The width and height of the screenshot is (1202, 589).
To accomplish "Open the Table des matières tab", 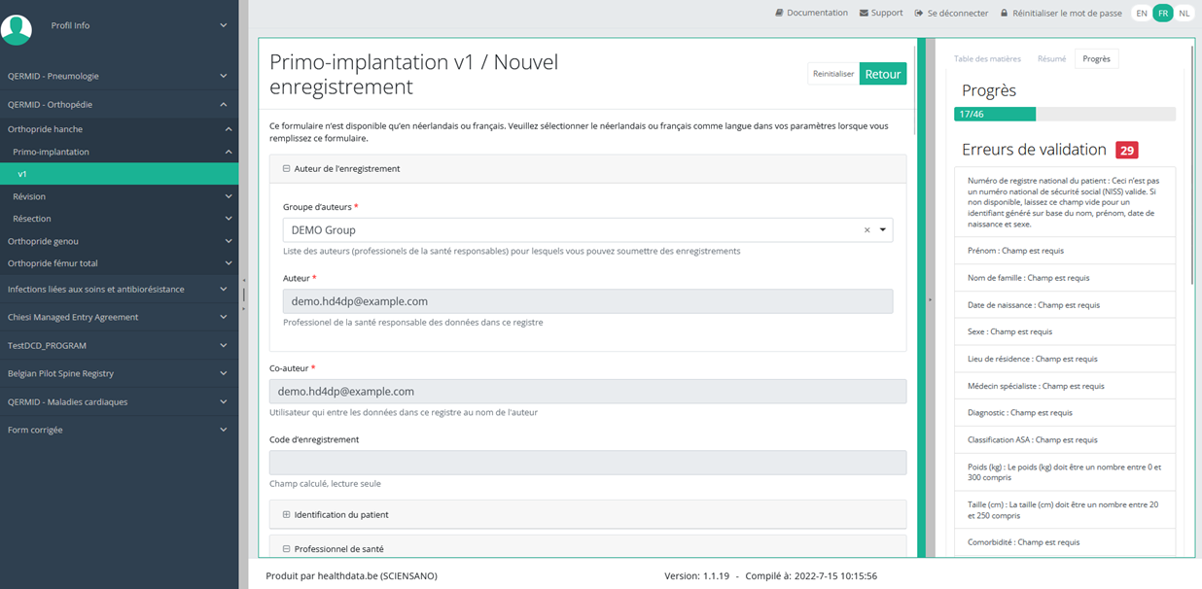I will [x=987, y=59].
